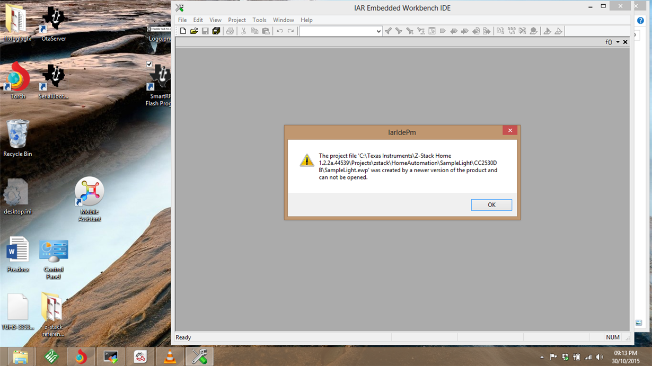Click the Undo toolbar icon
652x366 pixels.
click(x=280, y=31)
